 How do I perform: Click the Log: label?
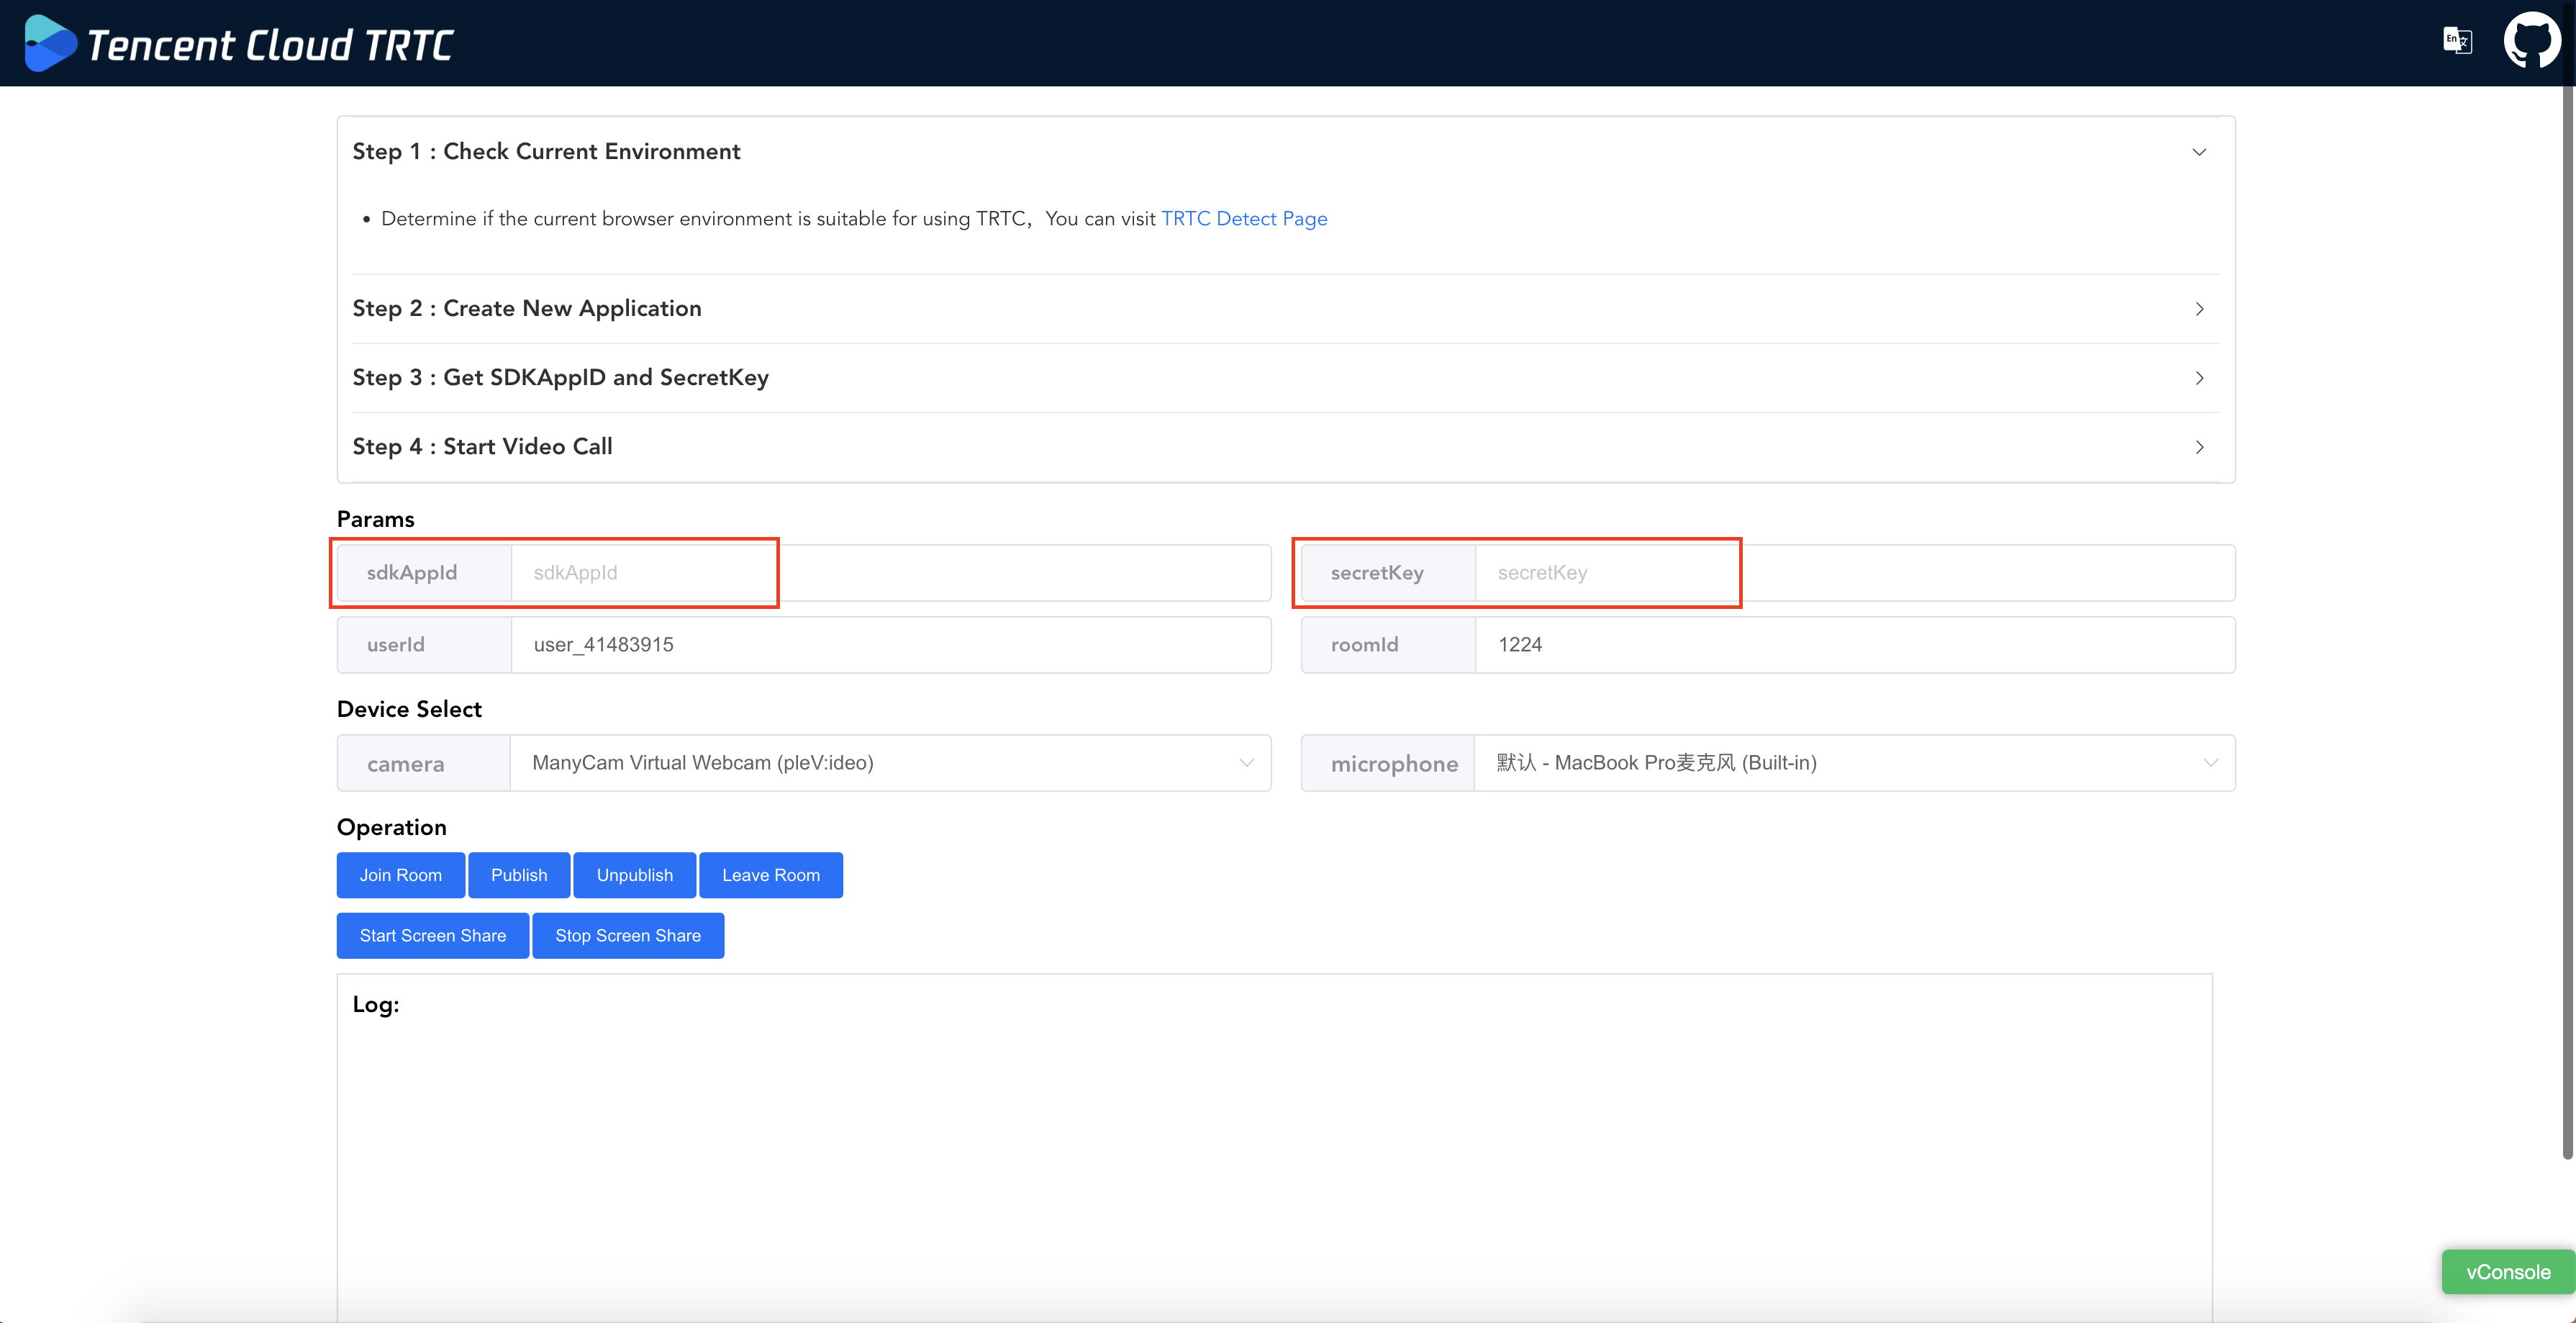375,1004
